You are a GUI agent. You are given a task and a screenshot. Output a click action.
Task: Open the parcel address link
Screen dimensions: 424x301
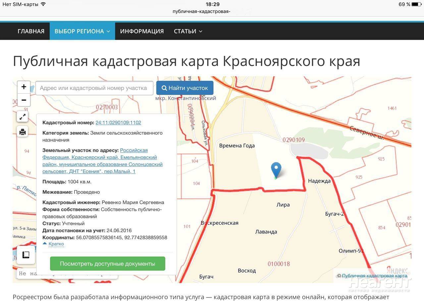pos(102,161)
